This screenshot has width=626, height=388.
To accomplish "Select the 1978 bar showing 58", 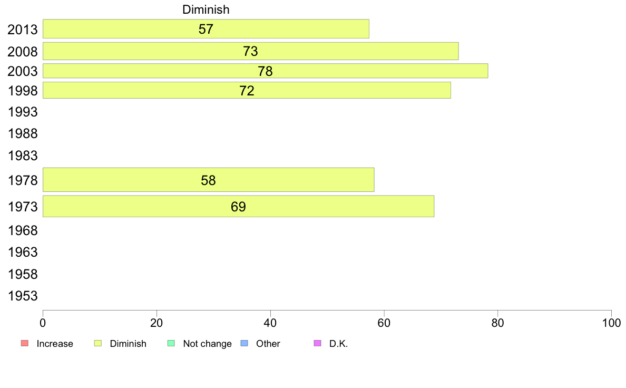I will (x=208, y=180).
